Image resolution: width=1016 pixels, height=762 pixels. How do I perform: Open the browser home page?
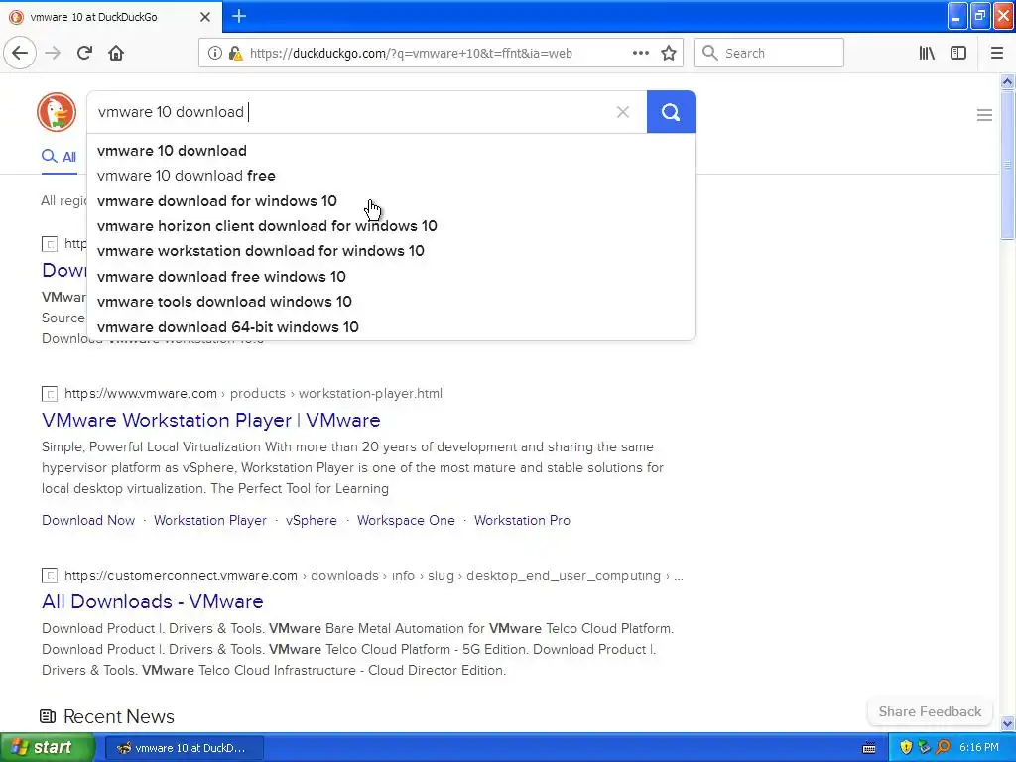coord(116,53)
